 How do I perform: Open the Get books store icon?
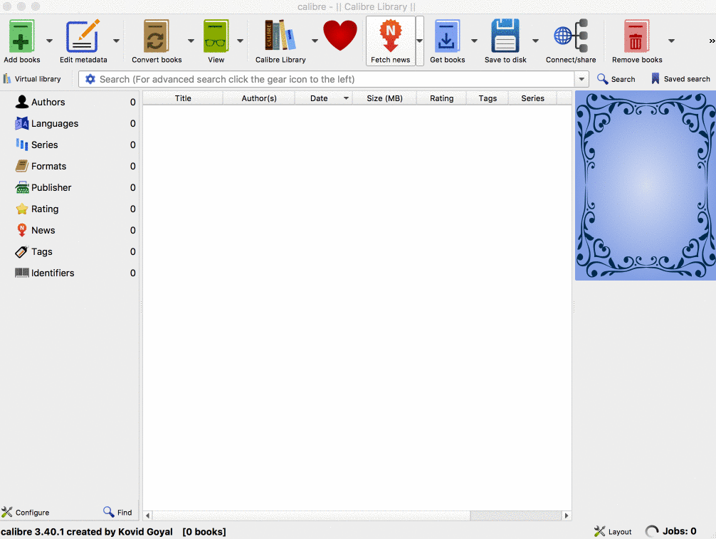pos(447,36)
